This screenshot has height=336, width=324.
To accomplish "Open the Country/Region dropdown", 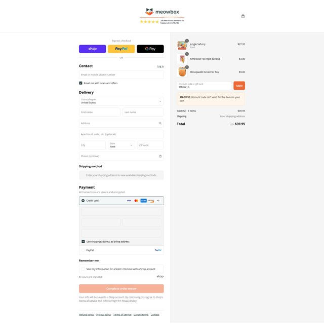I will click(x=121, y=101).
